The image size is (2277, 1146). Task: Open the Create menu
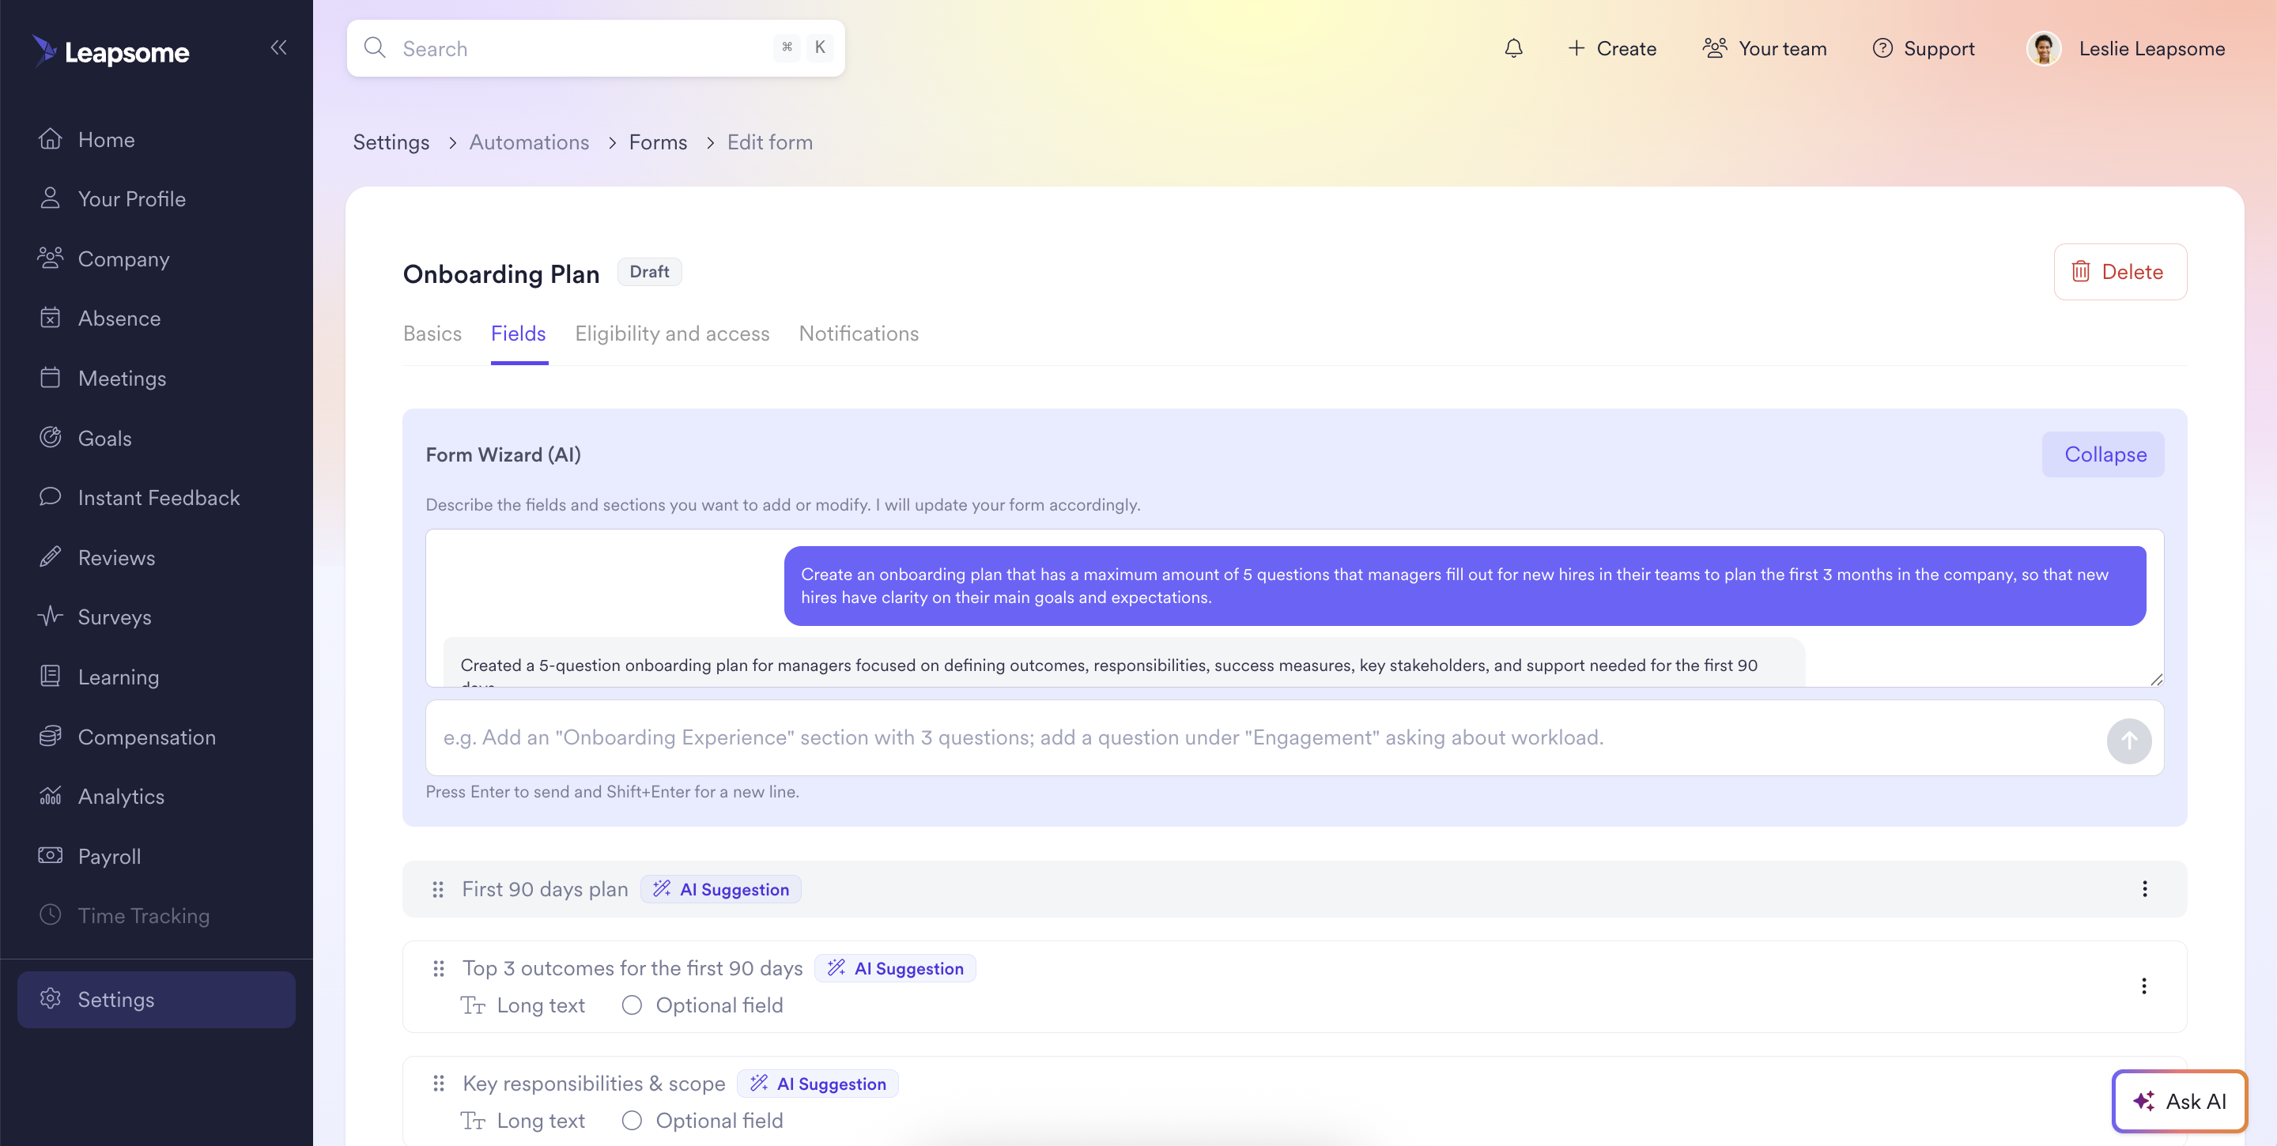1611,48
